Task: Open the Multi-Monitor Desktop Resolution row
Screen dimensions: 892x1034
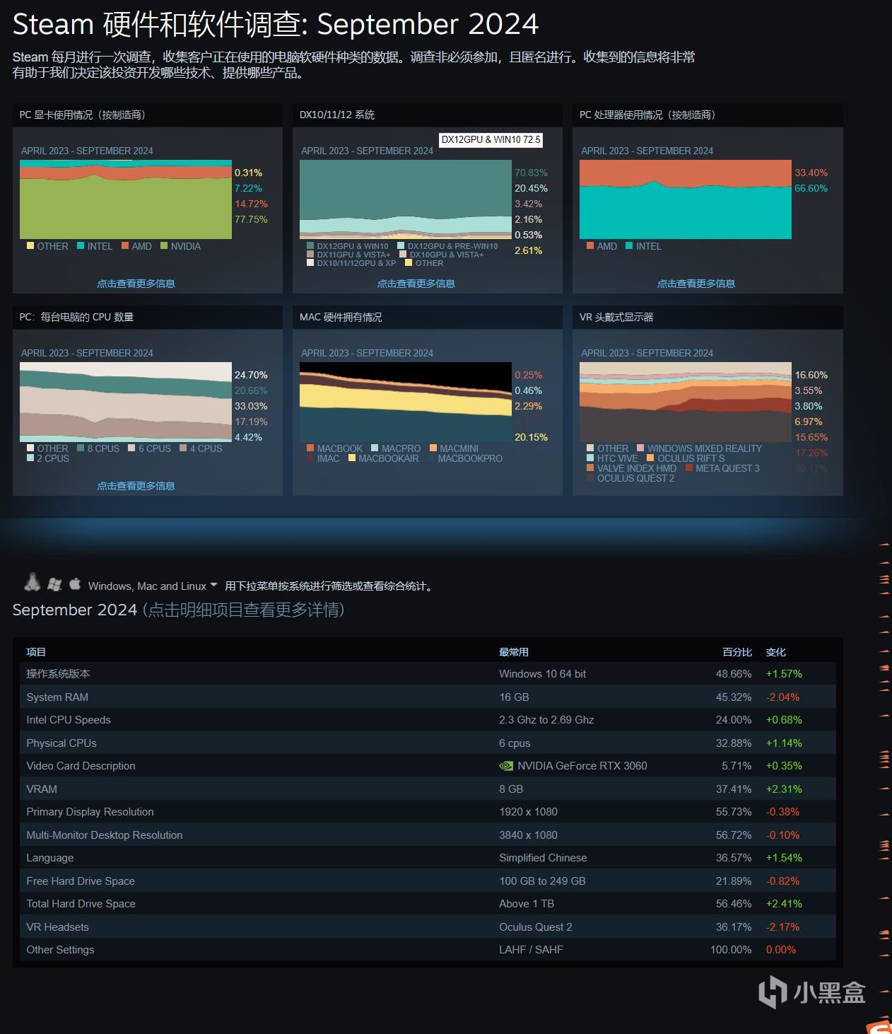Action: [x=428, y=835]
